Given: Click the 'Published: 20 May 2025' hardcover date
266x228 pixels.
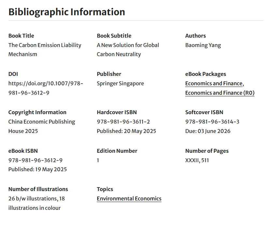Looking at the screenshot, I should (x=126, y=131).
